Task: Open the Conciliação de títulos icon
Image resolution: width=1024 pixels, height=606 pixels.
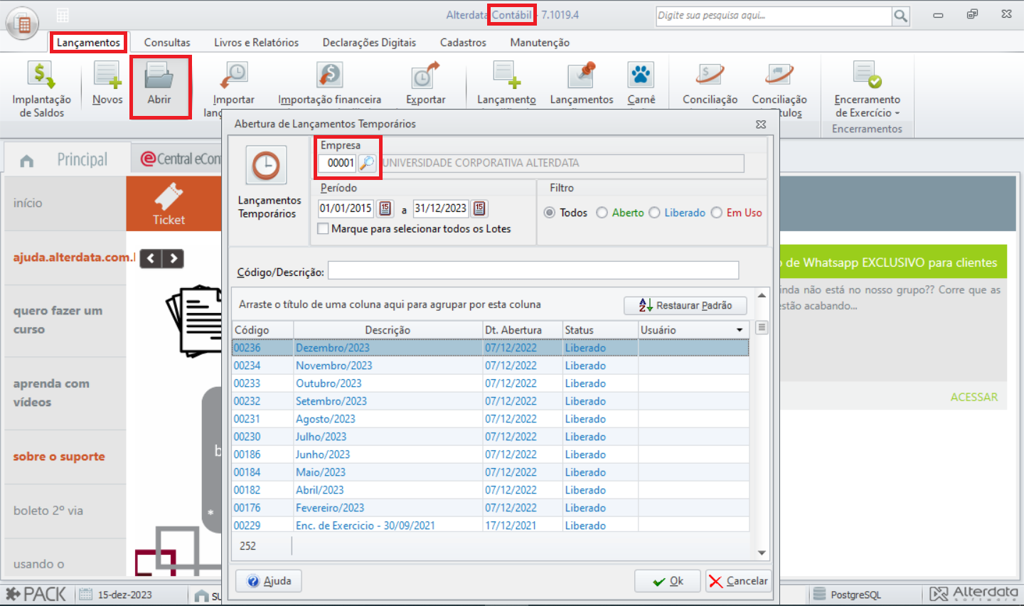Action: [x=779, y=75]
